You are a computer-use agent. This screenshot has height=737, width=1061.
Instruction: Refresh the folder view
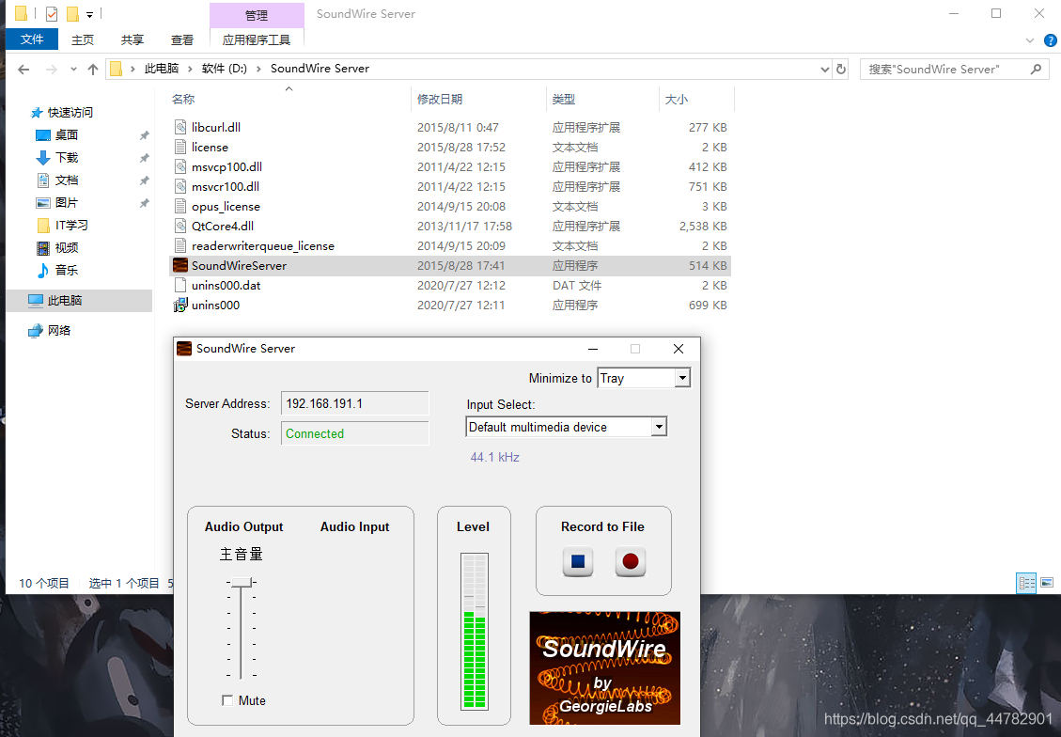point(841,69)
